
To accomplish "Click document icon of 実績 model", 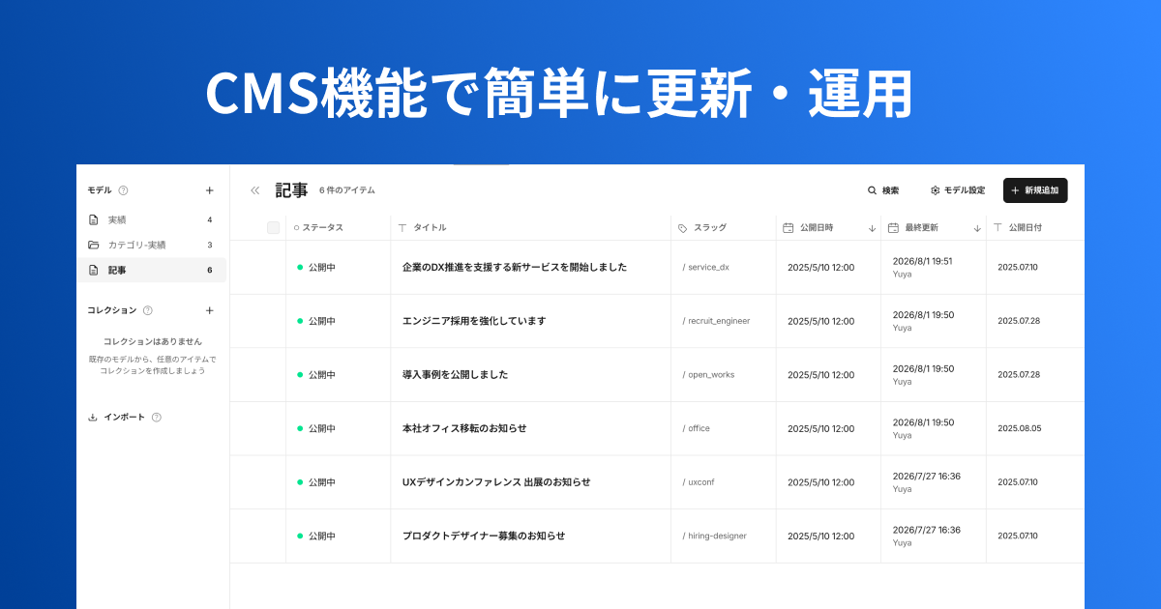I will pyautogui.click(x=94, y=219).
